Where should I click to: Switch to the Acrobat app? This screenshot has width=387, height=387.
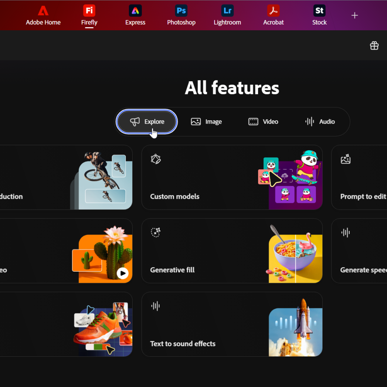pyautogui.click(x=273, y=15)
